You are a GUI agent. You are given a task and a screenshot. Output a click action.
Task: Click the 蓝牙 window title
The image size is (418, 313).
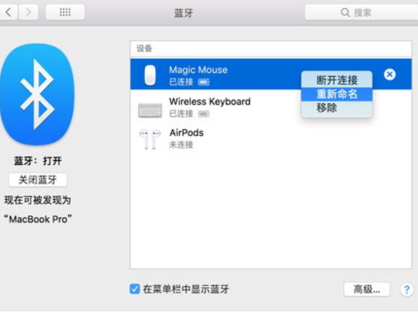183,13
